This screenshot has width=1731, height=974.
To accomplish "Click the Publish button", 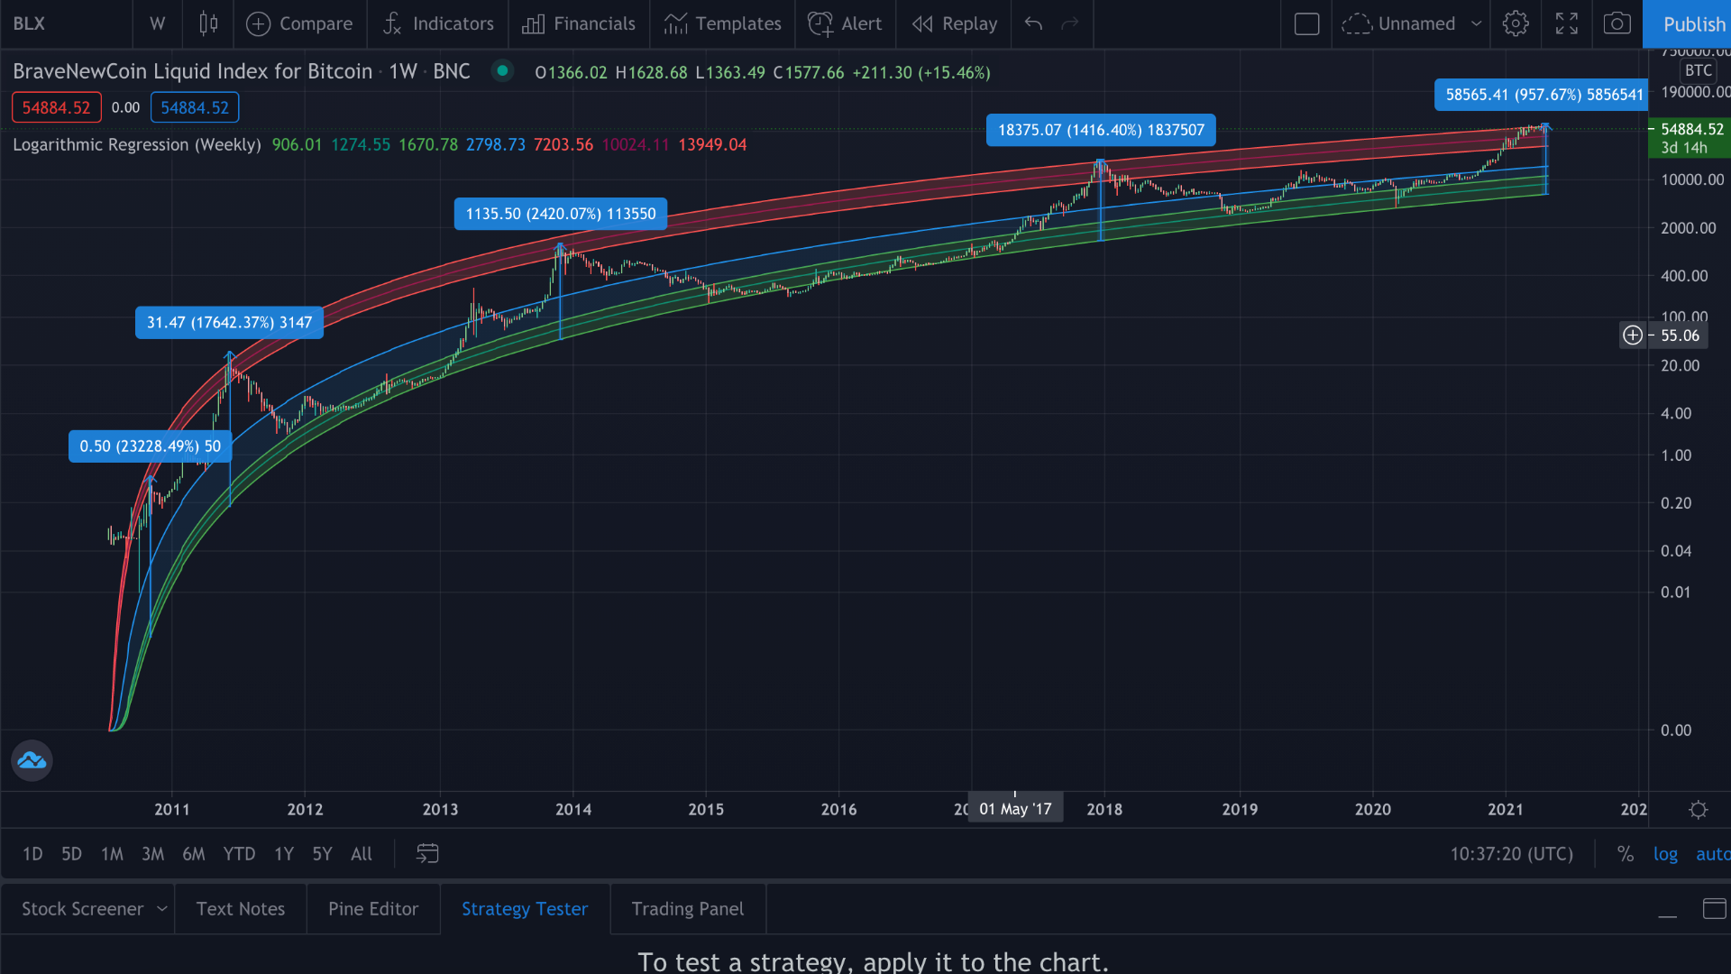I will (x=1693, y=23).
